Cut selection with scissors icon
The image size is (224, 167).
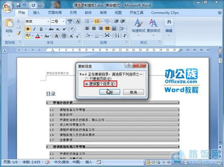[19, 21]
